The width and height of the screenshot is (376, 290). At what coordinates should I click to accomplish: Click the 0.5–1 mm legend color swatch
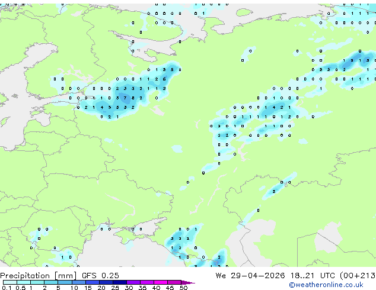tap(24, 282)
